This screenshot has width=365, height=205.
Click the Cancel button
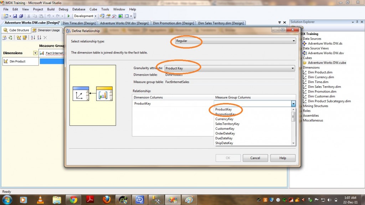pyautogui.click(x=255, y=158)
